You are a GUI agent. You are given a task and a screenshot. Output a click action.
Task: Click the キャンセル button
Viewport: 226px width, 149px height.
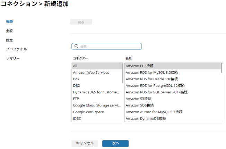coord(85,143)
